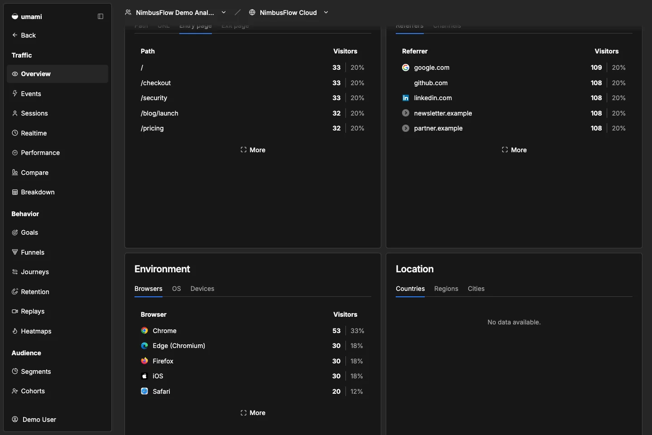Click the Overview eye icon

[15, 74]
